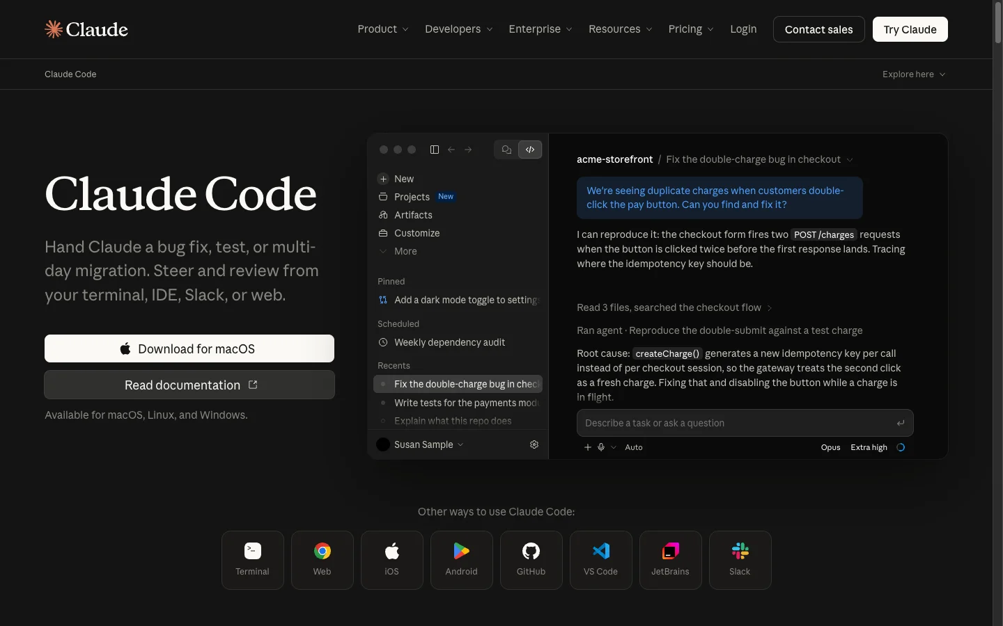Click the plus icon below the task input
This screenshot has height=626, width=1003.
tap(588, 447)
